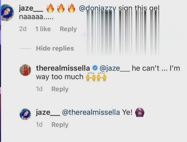Reply to therealmissella's comment
Viewport: 187px width, 142px height.
pos(60,89)
